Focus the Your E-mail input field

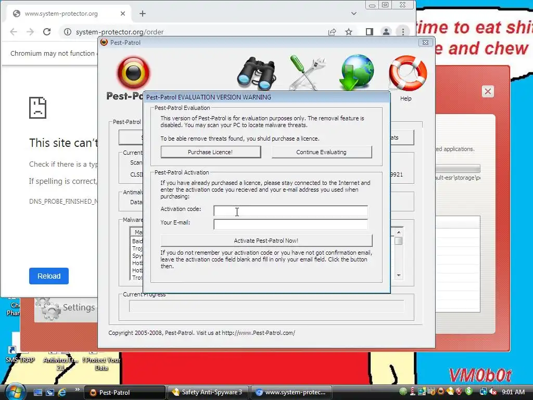point(290,224)
